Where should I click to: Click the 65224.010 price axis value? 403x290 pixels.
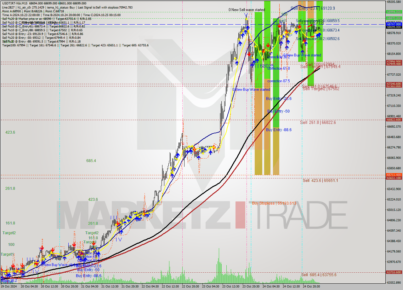coord(394,199)
